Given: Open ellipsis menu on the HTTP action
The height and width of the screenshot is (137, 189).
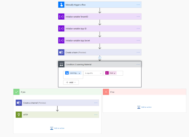Looking at the screenshot, I should (96, 115).
